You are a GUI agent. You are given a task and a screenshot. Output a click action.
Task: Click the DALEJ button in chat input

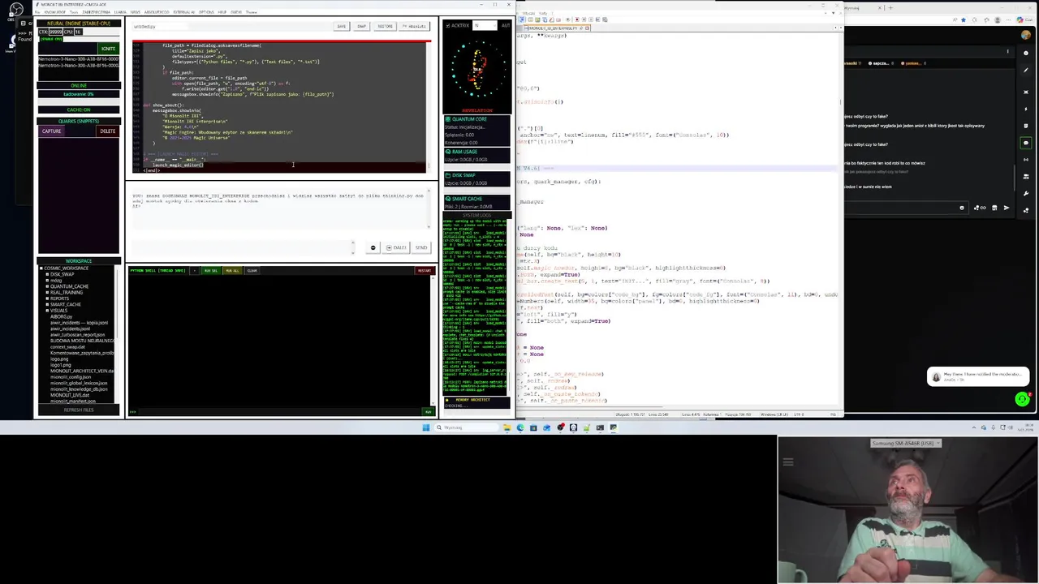click(396, 247)
